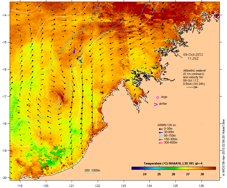Click the red 150-300m legend arrow
Image resolution: width=227 pixels, height=188 pixels.
(161, 140)
